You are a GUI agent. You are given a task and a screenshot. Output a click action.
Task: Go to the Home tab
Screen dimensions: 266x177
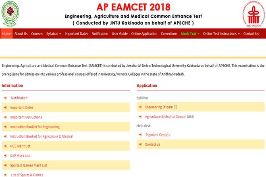click(x=6, y=34)
